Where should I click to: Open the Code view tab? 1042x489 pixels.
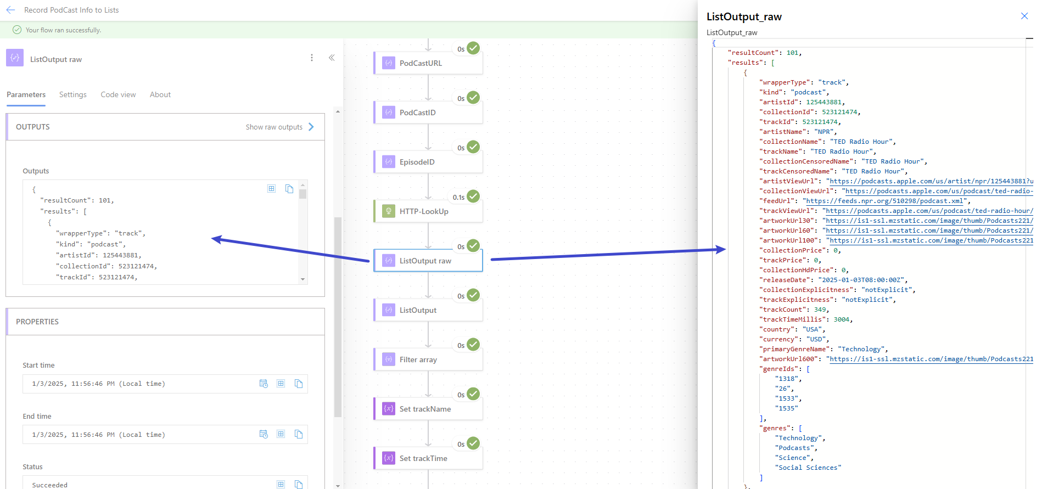[x=118, y=94]
